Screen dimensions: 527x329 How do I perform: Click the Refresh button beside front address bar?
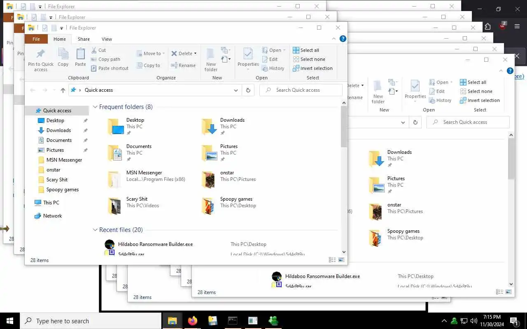tap(248, 90)
